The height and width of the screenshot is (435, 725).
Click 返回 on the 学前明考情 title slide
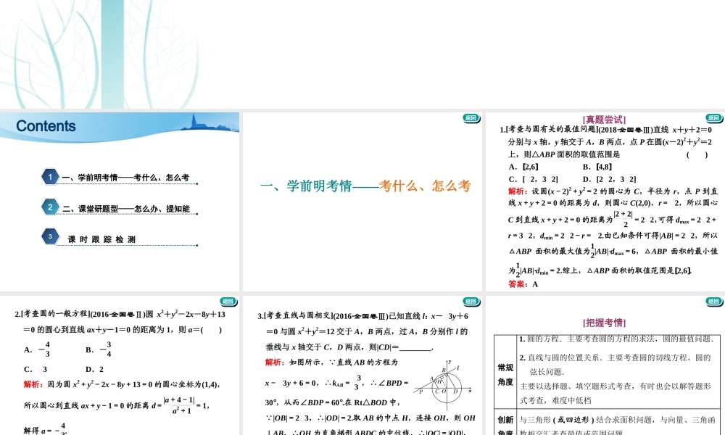pyautogui.click(x=471, y=117)
